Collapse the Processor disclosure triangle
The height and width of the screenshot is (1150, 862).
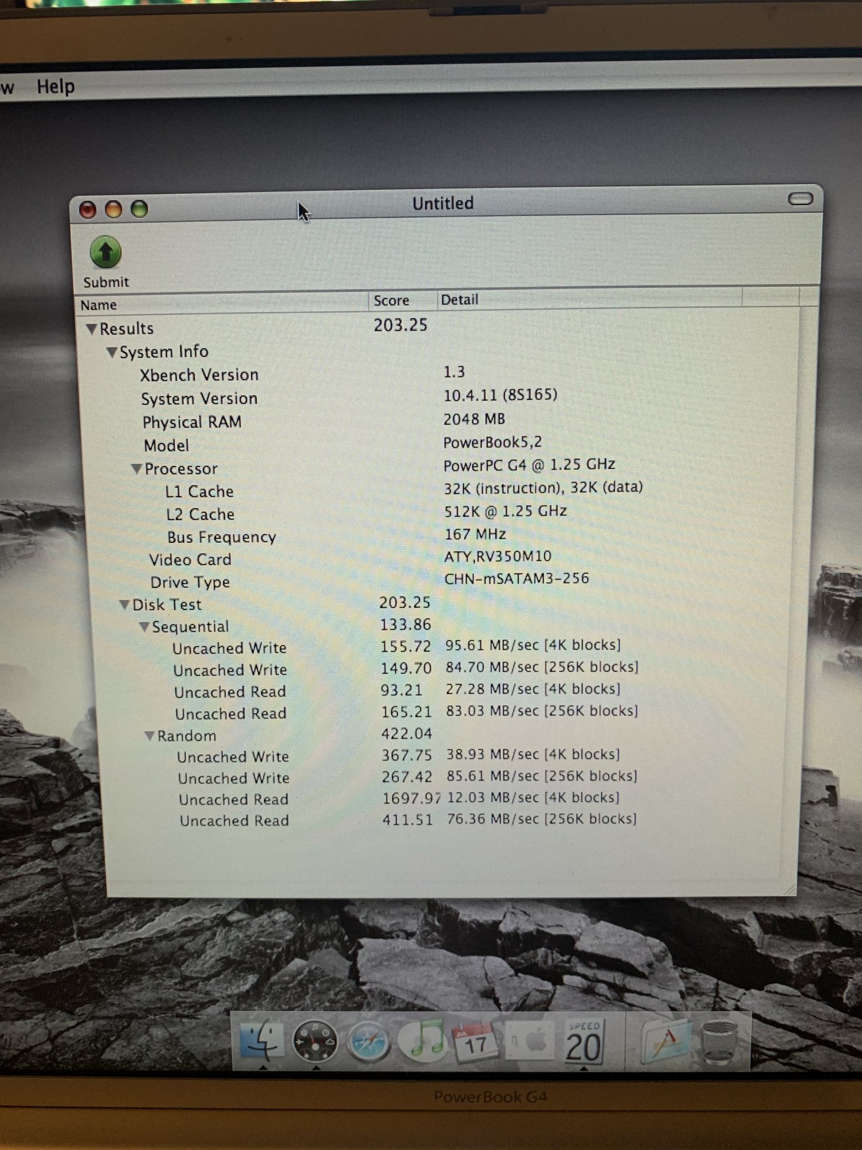[x=136, y=469]
